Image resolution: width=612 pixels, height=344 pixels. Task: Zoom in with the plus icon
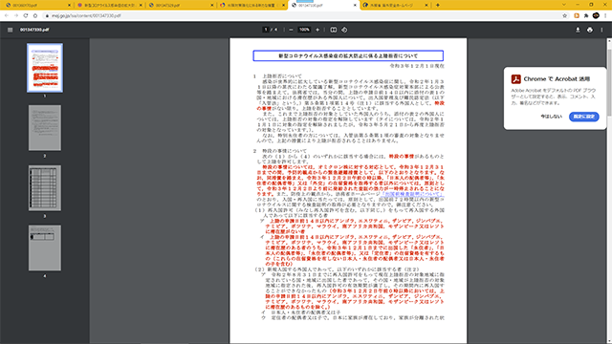point(317,30)
